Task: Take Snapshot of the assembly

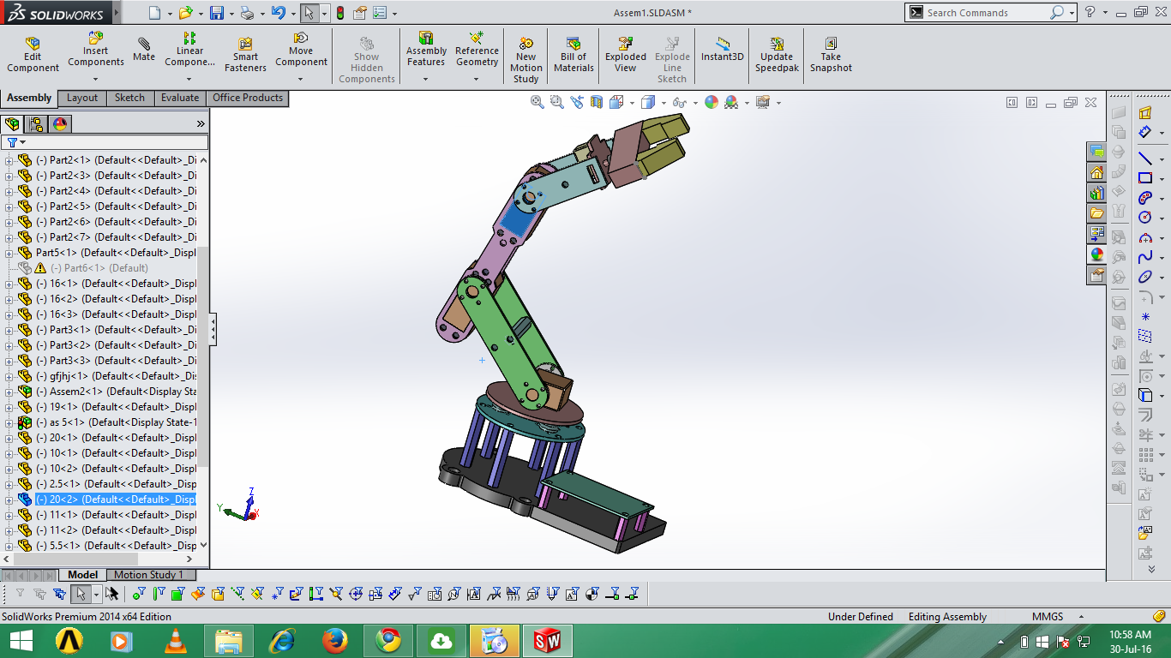Action: coord(831,56)
